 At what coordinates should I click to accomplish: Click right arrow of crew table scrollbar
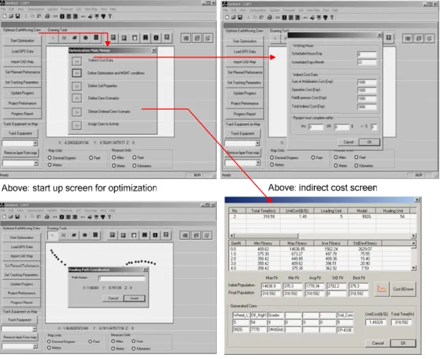413,236
